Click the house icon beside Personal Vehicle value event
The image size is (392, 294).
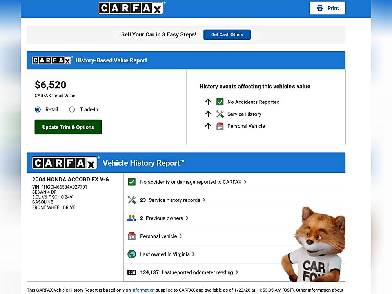coord(220,126)
